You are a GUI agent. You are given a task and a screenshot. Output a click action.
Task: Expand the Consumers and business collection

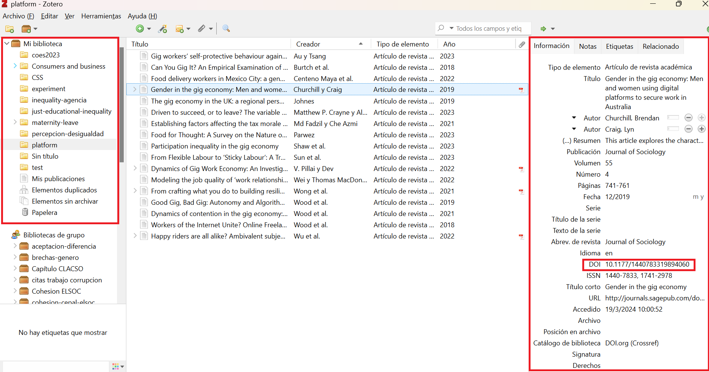15,66
